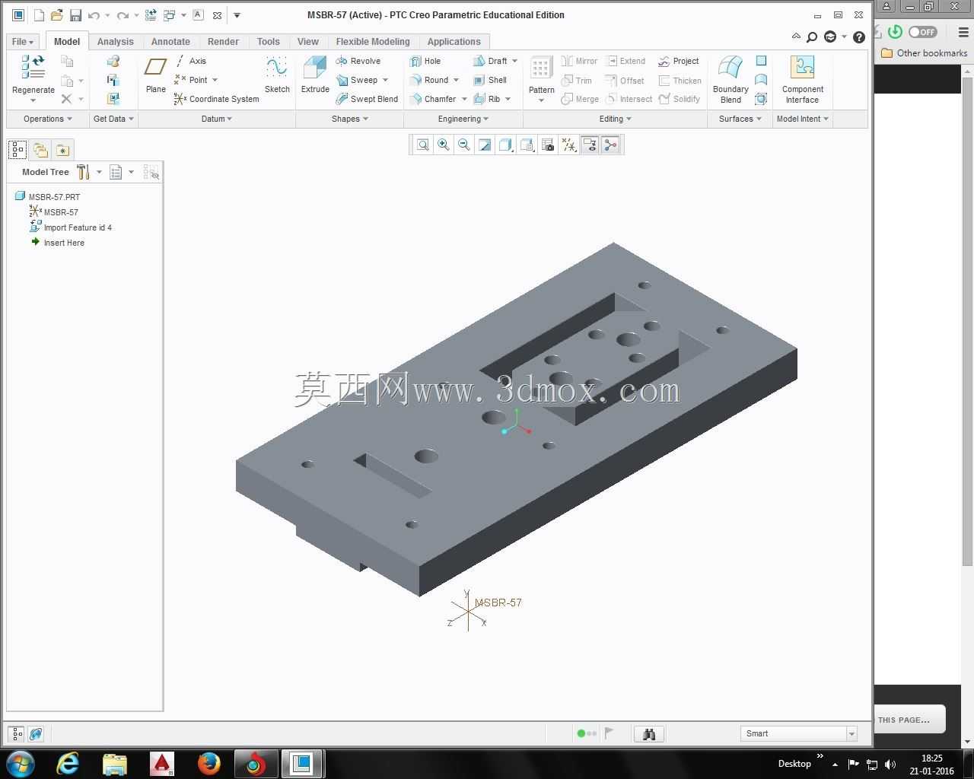Create a datum Axis
The width and height of the screenshot is (974, 779).
pyautogui.click(x=190, y=61)
